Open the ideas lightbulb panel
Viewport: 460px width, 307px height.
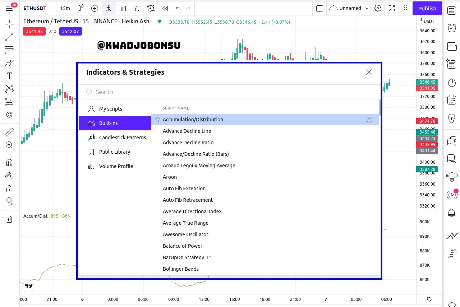pyautogui.click(x=452, y=118)
